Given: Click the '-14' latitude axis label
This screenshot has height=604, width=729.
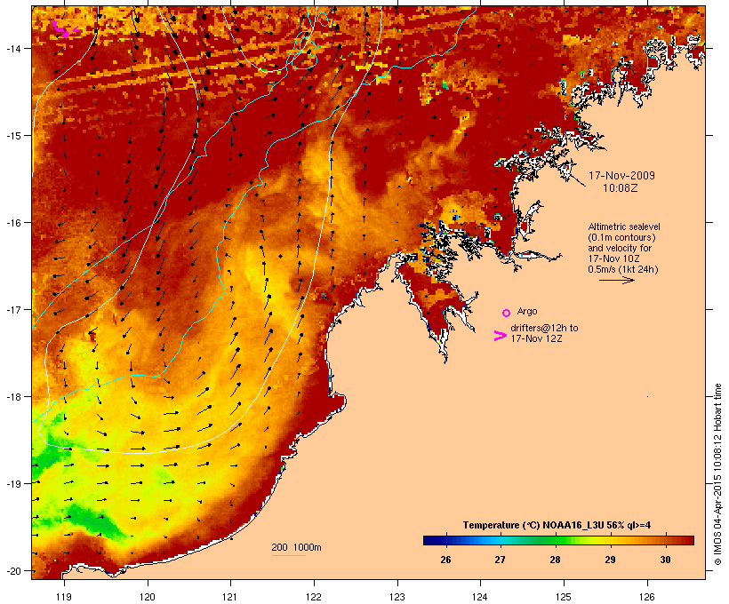Looking at the screenshot, I should (12, 48).
